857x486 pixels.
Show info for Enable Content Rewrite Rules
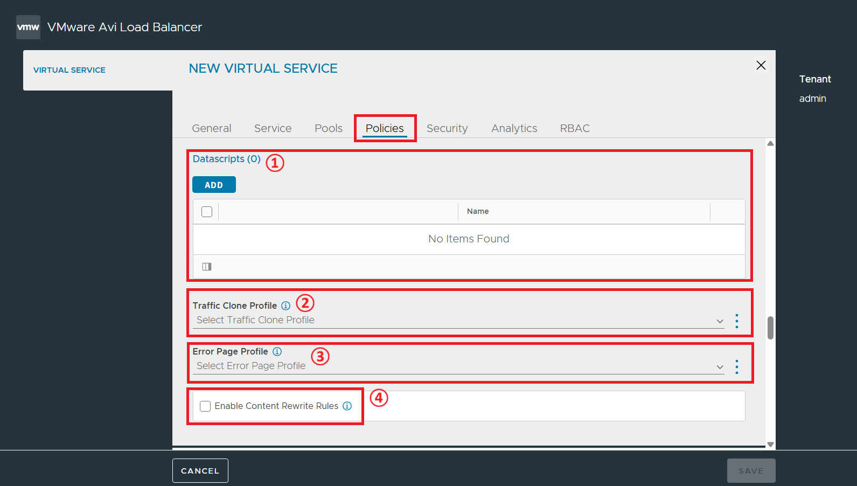(347, 406)
